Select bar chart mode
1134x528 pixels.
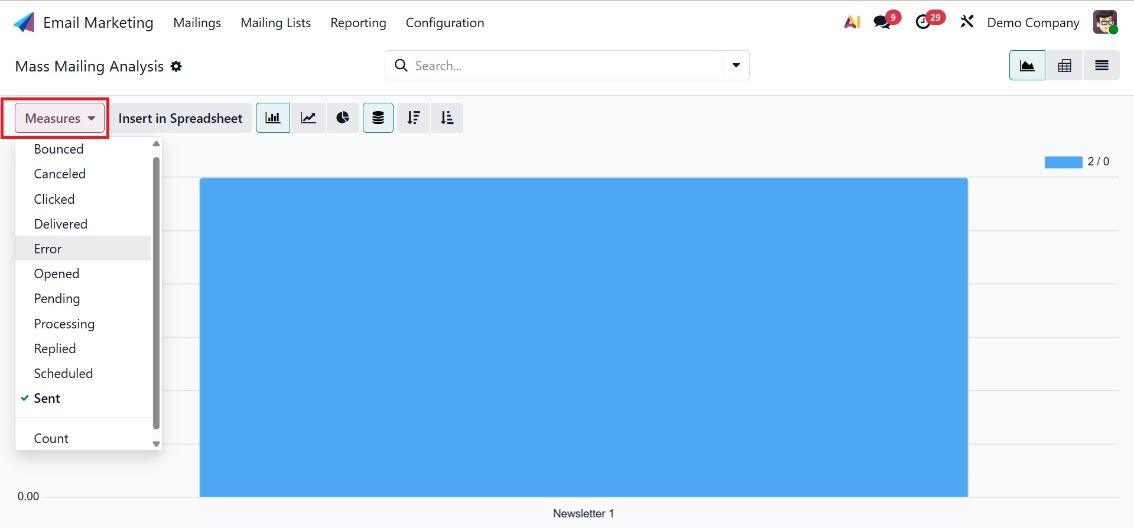tap(273, 118)
